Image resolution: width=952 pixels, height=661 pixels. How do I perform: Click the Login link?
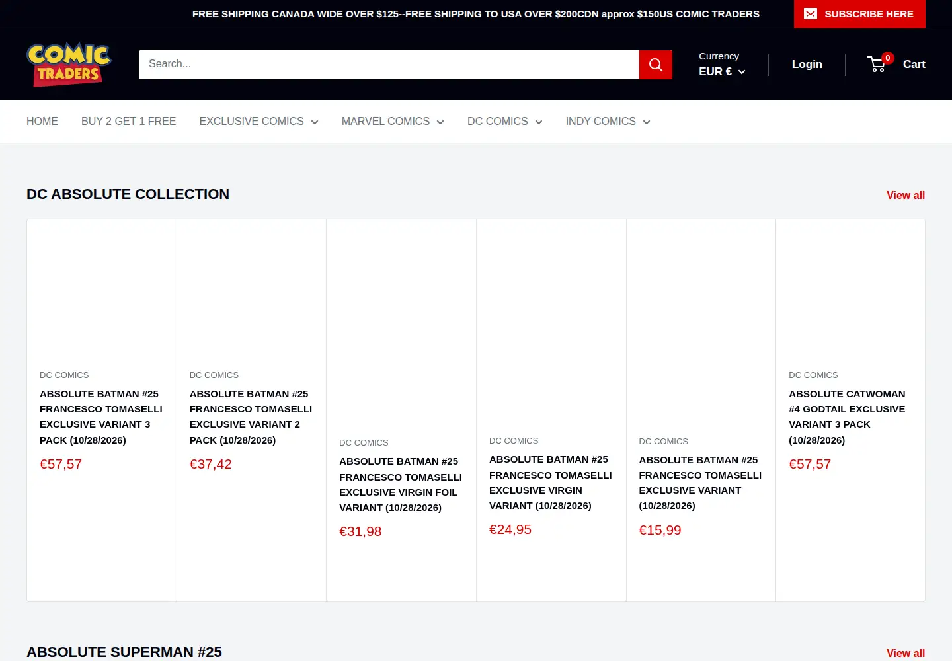click(807, 64)
